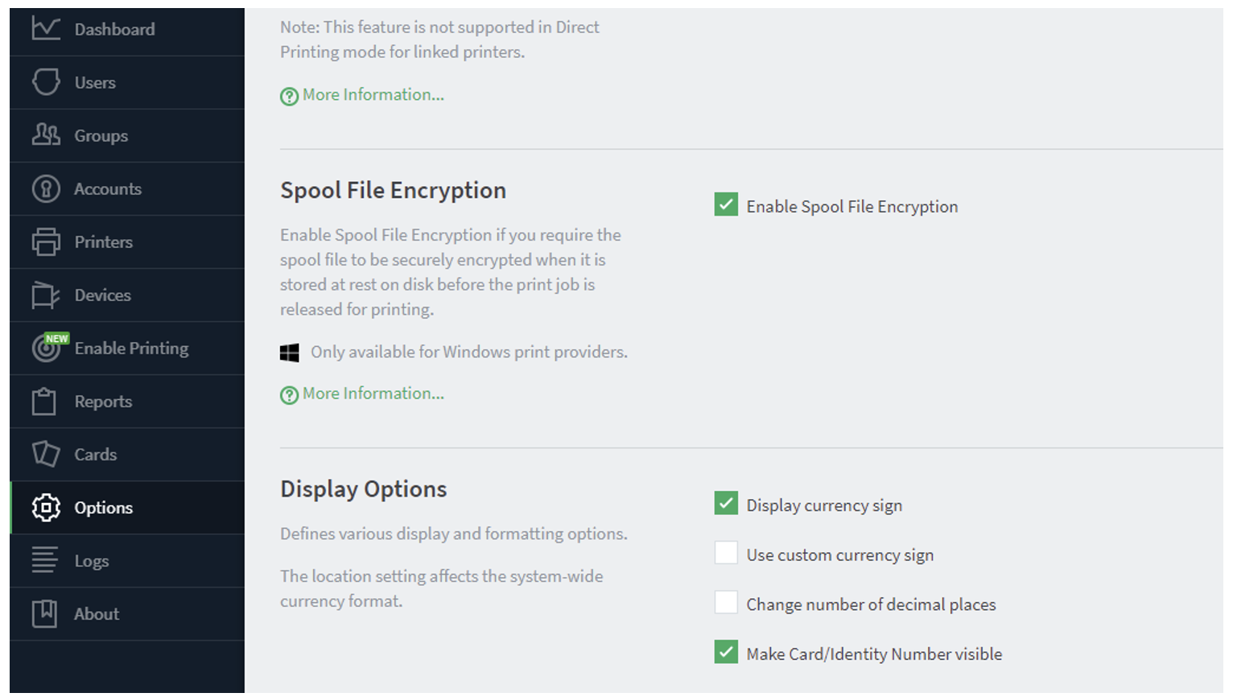Select the Enable Printing menu label
Screen dimensions: 1233x697
(x=131, y=348)
